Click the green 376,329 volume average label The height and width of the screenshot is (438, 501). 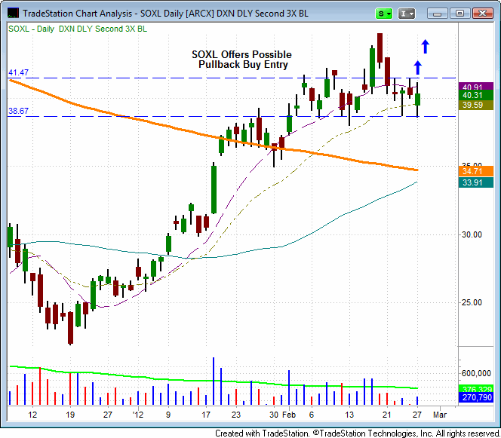pos(476,389)
